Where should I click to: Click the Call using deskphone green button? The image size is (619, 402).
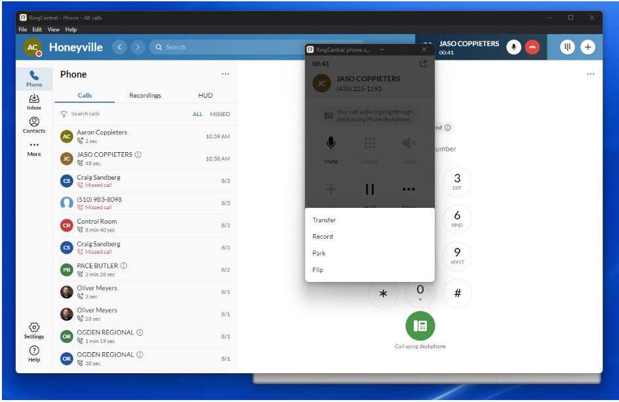tap(420, 326)
